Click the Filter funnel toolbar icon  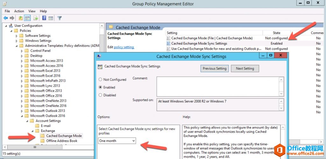tap(59, 18)
